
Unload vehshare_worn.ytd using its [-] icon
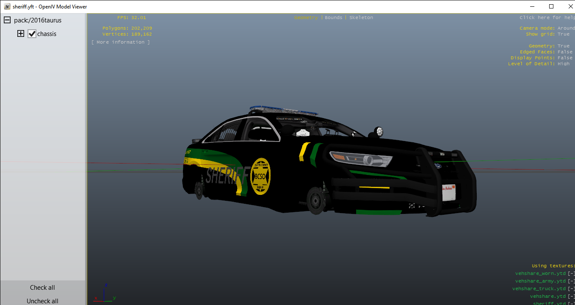(571, 274)
